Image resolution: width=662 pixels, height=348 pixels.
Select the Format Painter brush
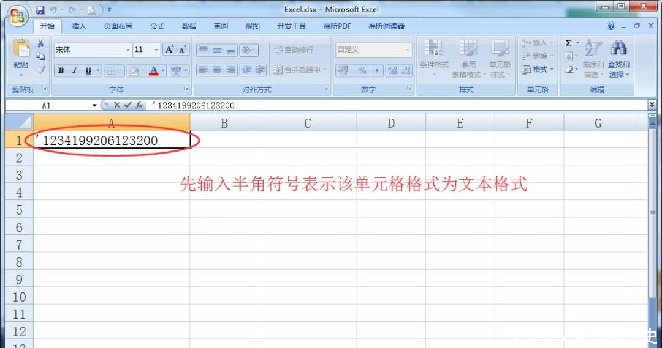tap(41, 69)
